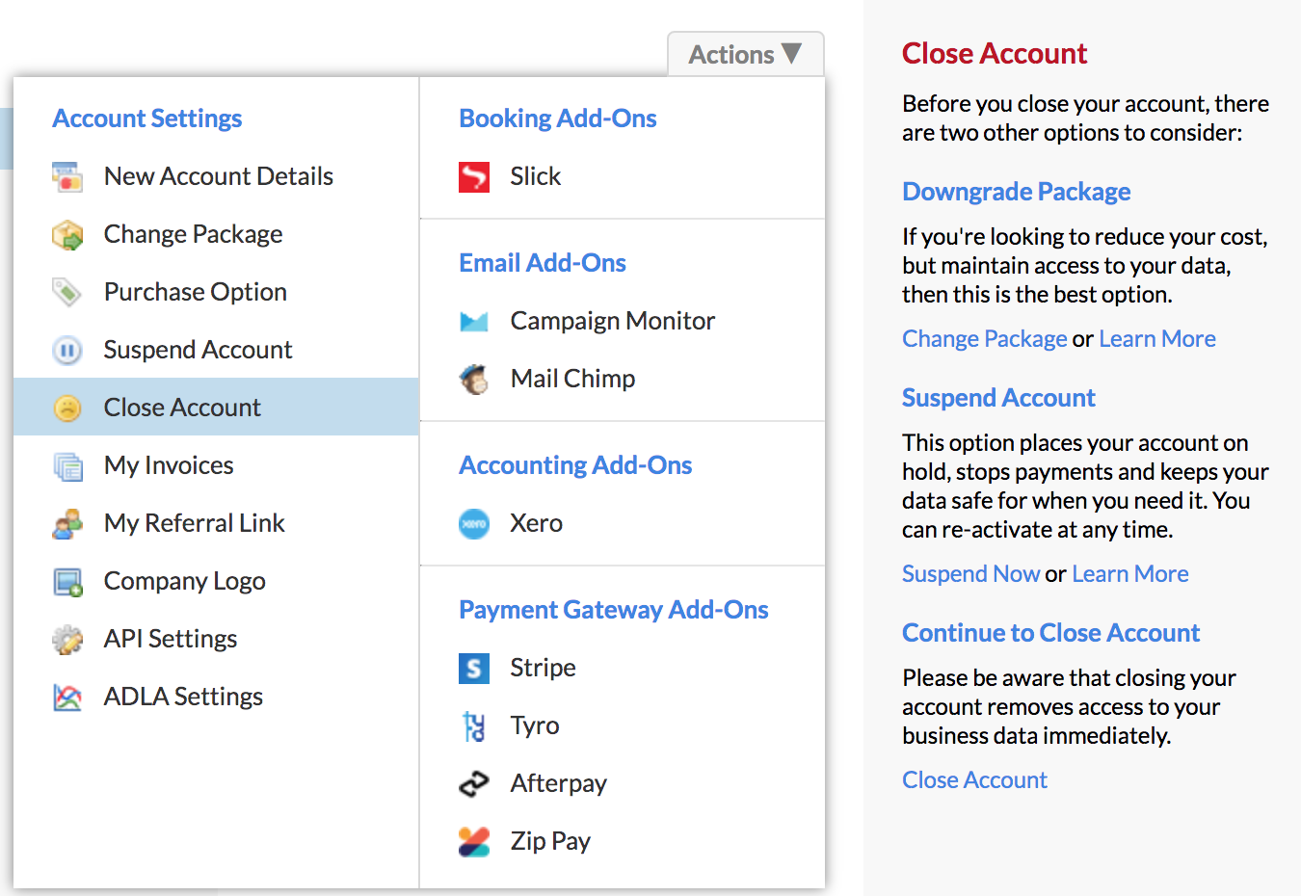This screenshot has width=1301, height=896.
Task: Click the Stripe S logo icon
Action: [x=474, y=668]
